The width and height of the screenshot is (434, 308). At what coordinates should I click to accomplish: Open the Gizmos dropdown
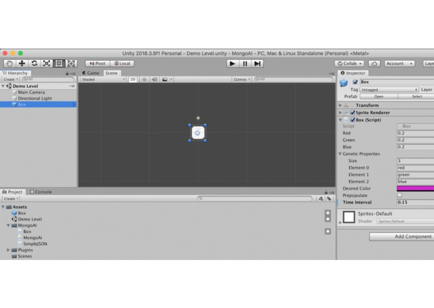click(242, 79)
